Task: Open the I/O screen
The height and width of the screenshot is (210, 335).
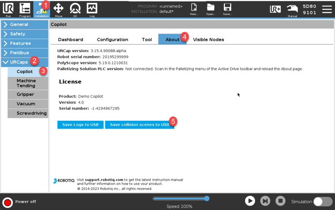Action: pyautogui.click(x=75, y=9)
